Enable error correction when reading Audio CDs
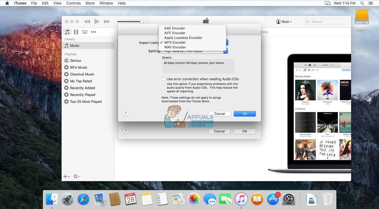 (164, 79)
